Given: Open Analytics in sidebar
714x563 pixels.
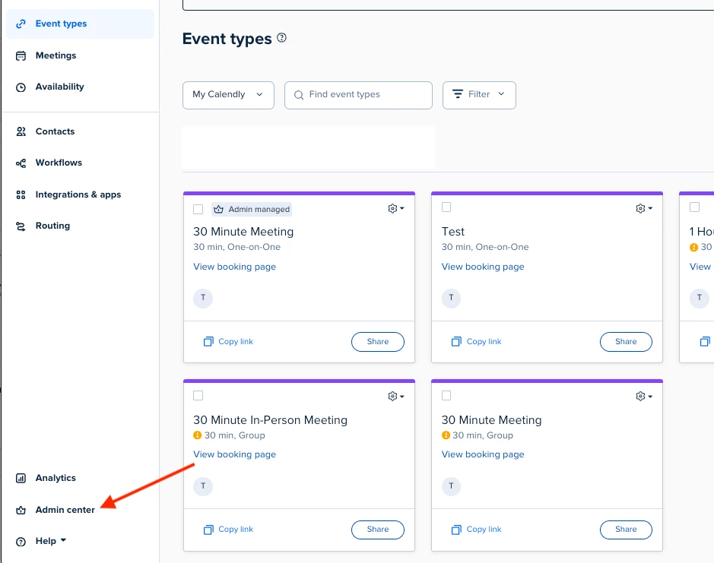Looking at the screenshot, I should click(56, 478).
